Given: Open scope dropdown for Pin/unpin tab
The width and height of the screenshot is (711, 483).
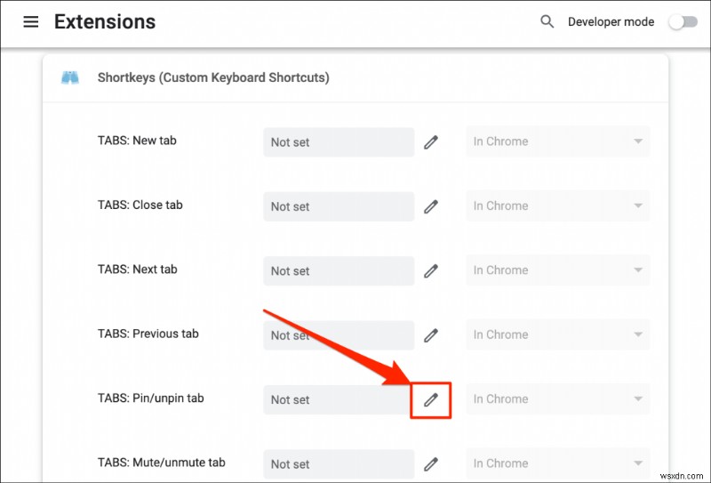Looking at the screenshot, I should [557, 399].
